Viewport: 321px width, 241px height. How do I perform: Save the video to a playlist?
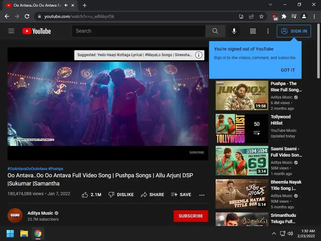pos(181,195)
